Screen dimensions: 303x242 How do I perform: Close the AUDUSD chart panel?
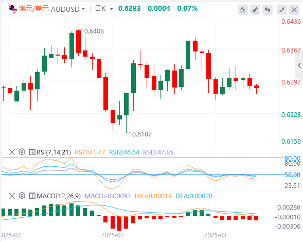coord(294,9)
